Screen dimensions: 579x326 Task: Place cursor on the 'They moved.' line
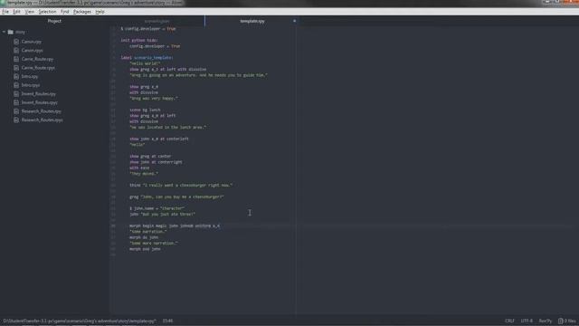[144, 174]
